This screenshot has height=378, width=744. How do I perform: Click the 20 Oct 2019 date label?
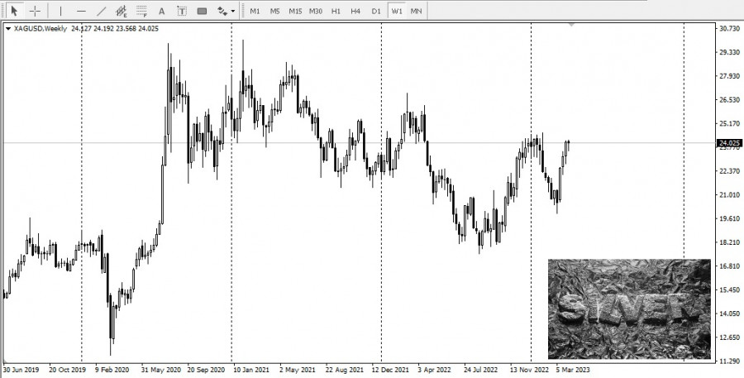(x=68, y=370)
